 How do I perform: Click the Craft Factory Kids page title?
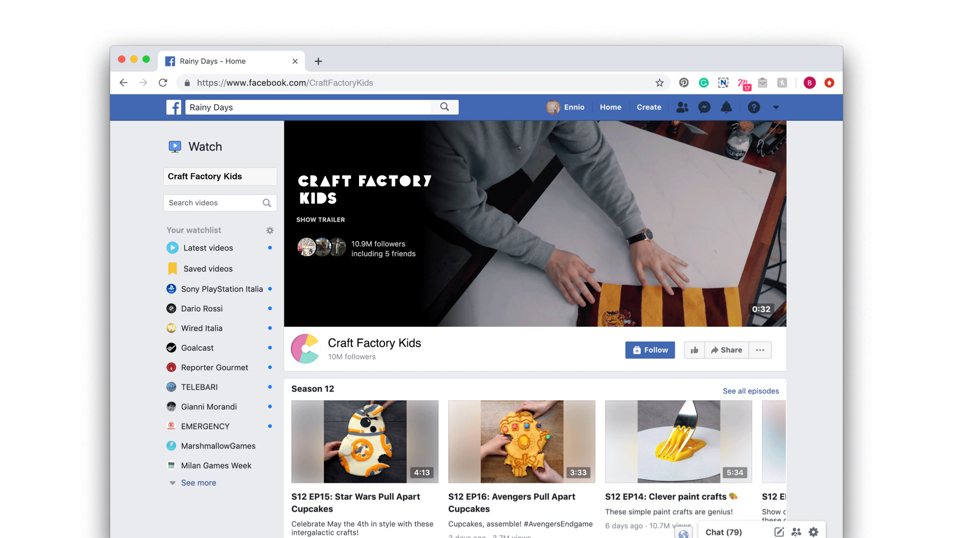tap(374, 343)
